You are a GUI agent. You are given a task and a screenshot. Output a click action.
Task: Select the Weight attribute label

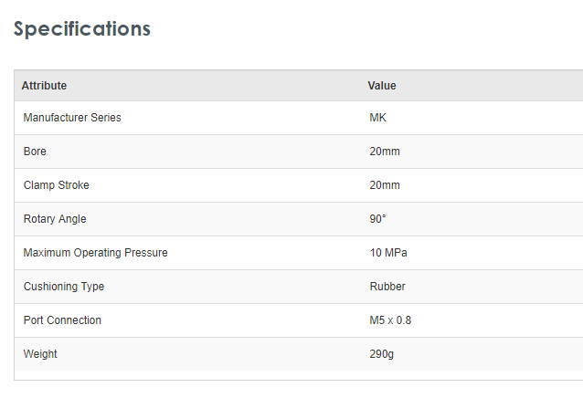coord(40,354)
